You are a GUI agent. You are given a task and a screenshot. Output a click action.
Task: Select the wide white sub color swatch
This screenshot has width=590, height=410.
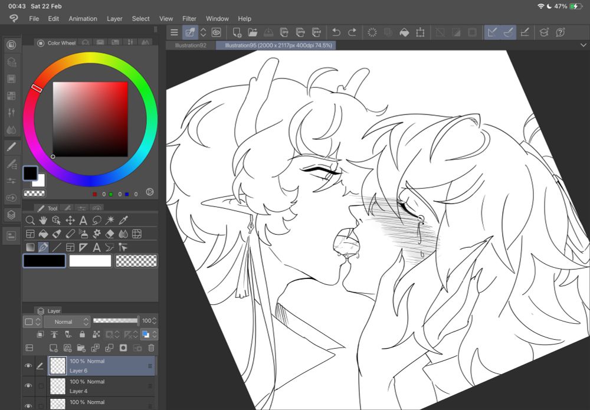[x=90, y=261]
